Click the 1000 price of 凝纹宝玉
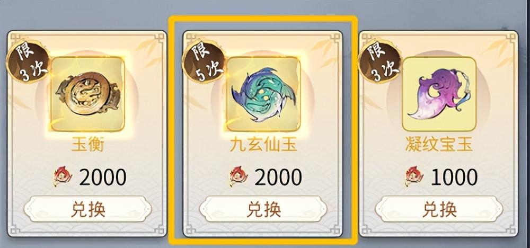The height and width of the screenshot is (248, 530). 454,177
